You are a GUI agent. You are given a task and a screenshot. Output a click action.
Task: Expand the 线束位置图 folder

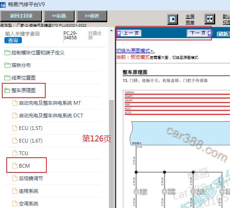point(23,78)
